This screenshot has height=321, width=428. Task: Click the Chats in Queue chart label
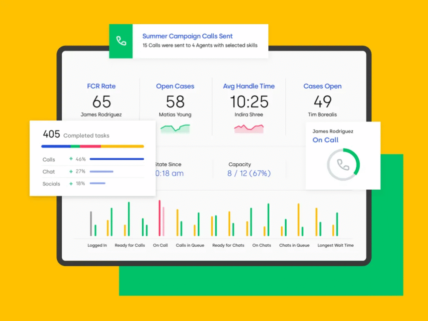[294, 245]
